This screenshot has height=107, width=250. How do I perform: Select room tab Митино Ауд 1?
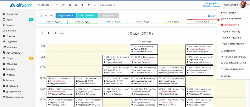(142, 22)
